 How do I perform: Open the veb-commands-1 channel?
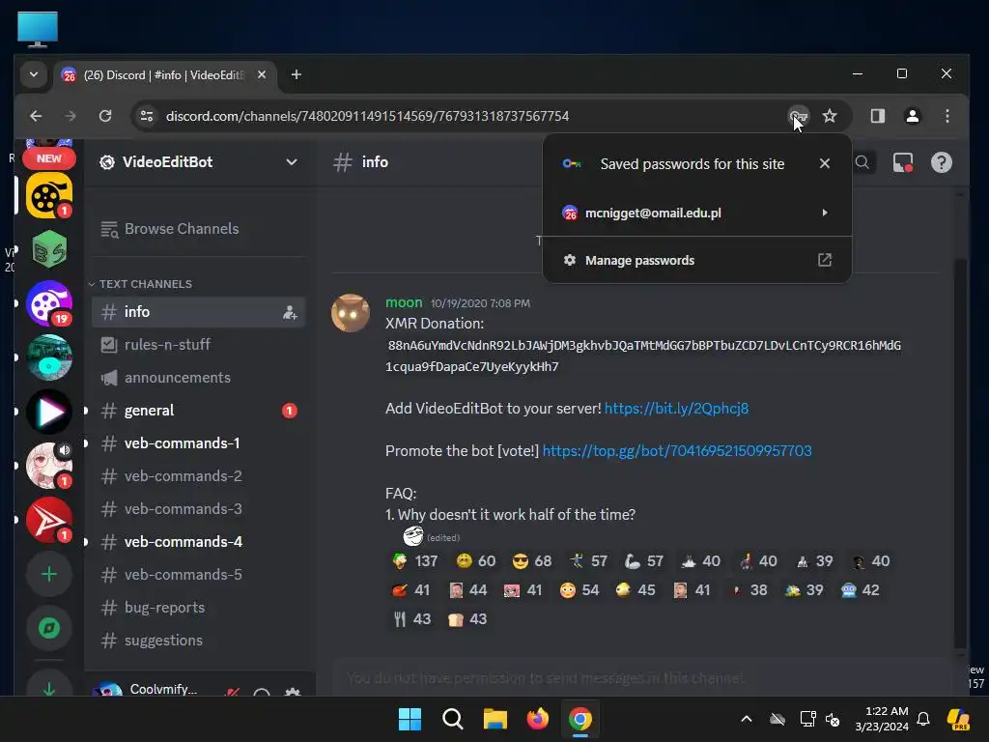(199, 443)
